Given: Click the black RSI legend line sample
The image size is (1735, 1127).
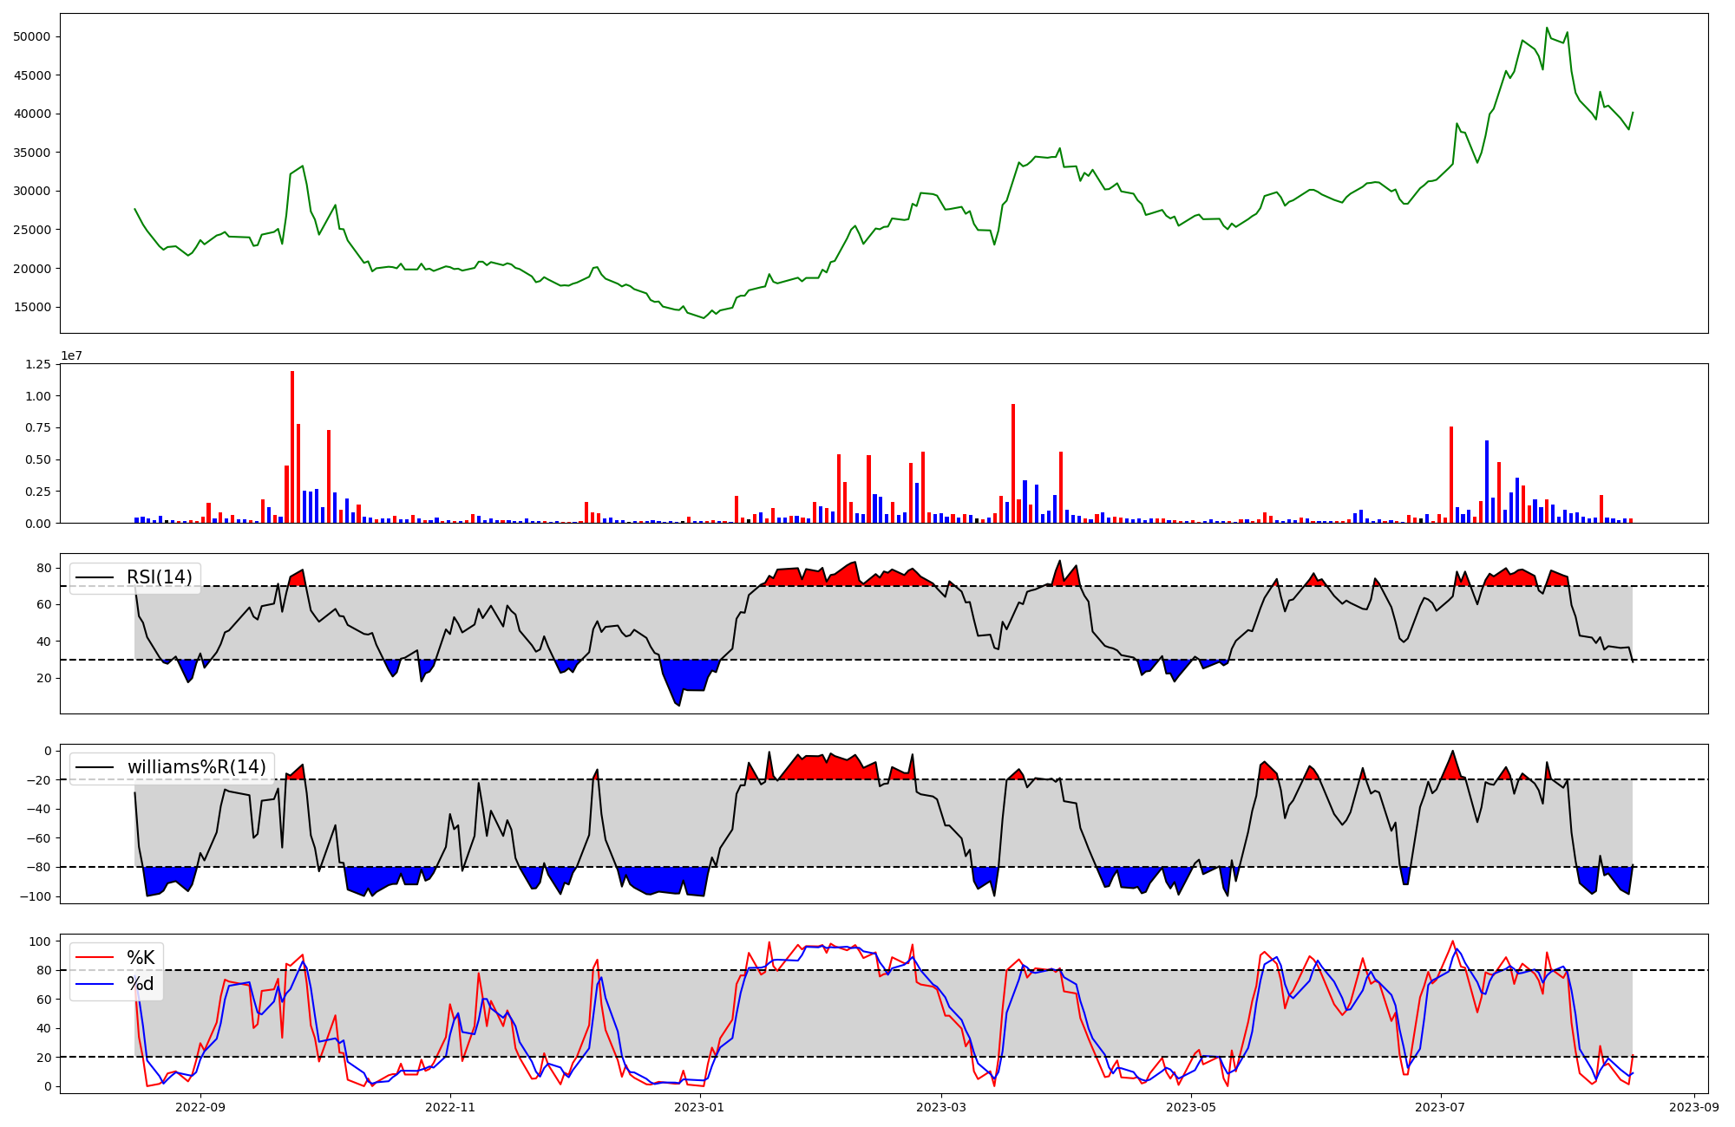Looking at the screenshot, I should pos(95,577).
